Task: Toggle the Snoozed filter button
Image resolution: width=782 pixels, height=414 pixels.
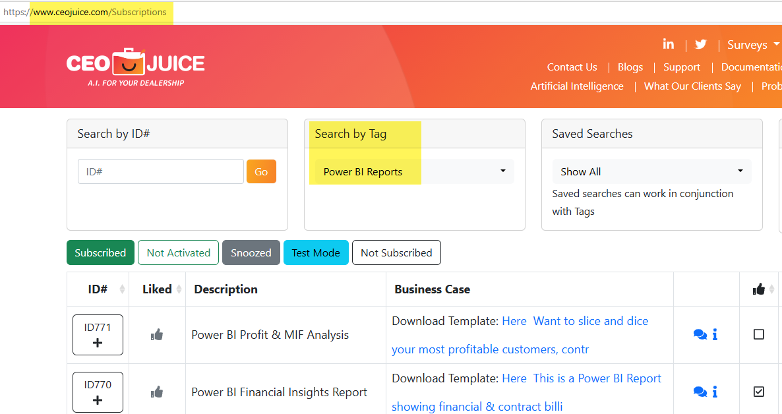Action: [x=251, y=253]
